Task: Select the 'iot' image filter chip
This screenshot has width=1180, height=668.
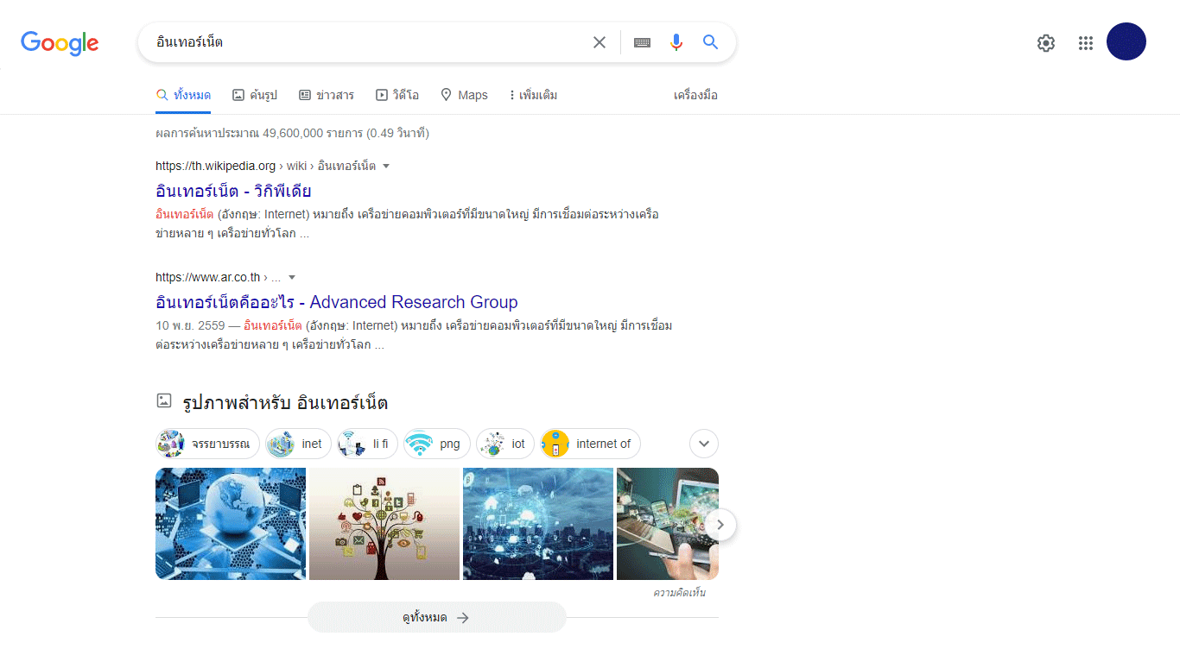Action: coord(506,444)
